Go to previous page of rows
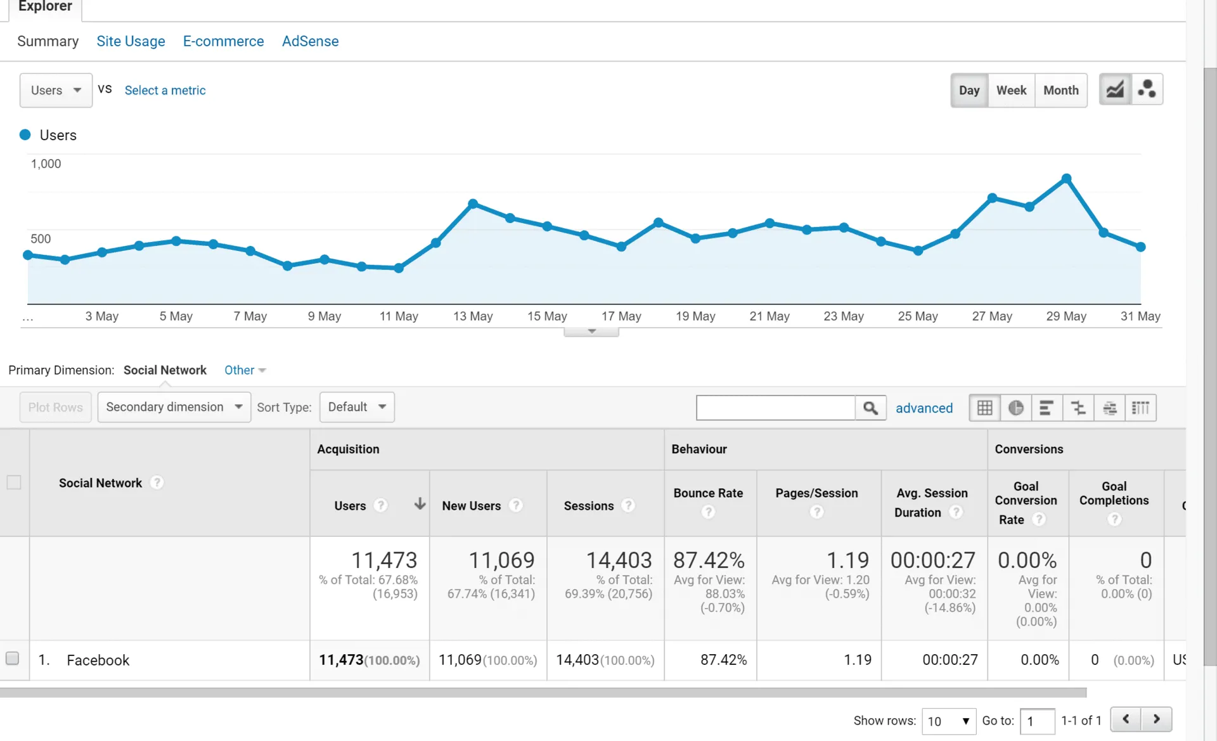Screen dimensions: 1217x741 (x=1126, y=719)
